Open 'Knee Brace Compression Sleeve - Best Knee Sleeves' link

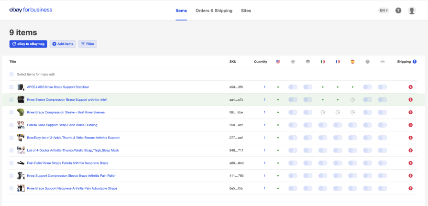click(x=66, y=112)
